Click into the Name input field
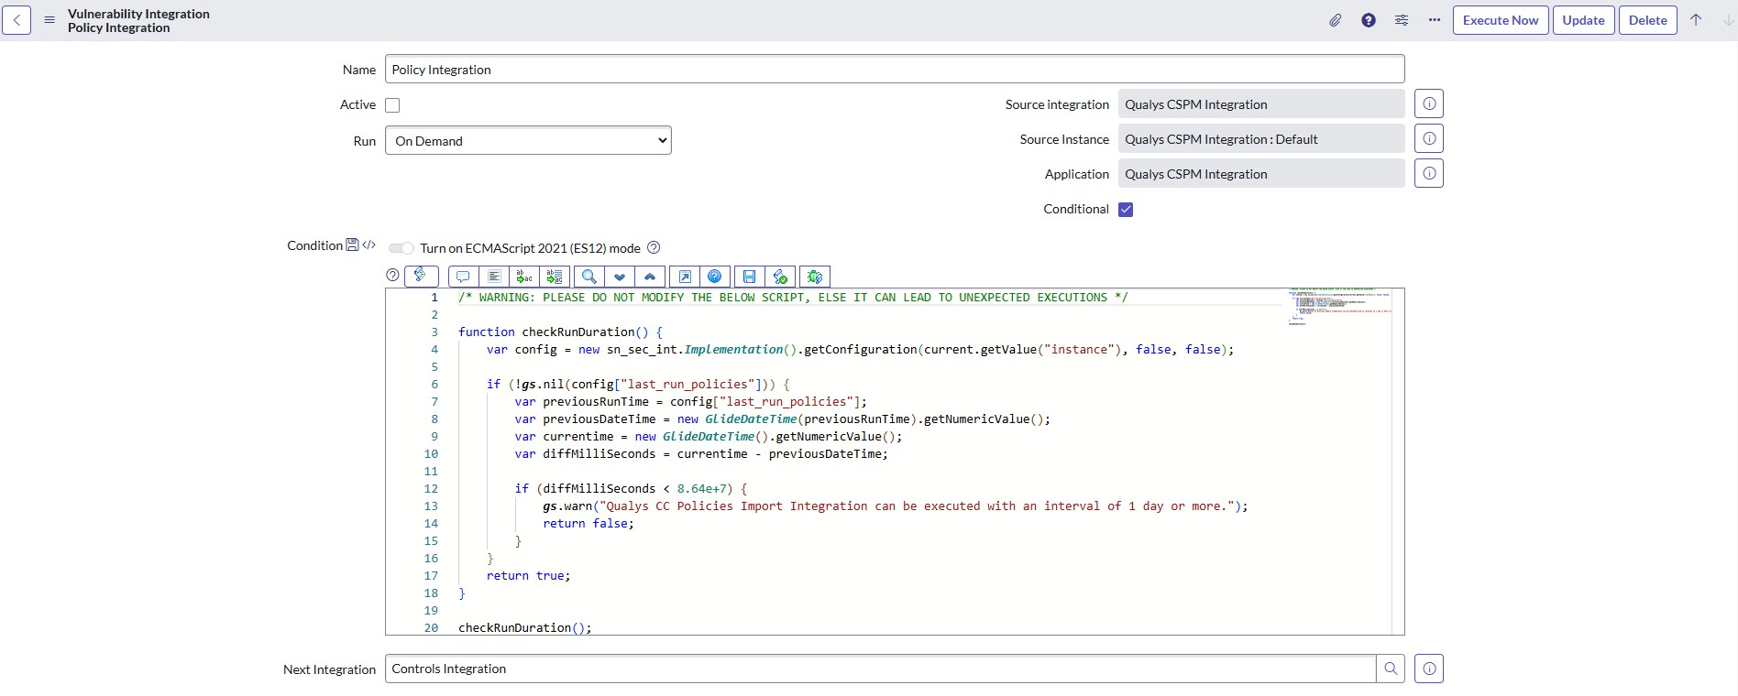Viewport: 1738px width, 696px height. [x=895, y=70]
